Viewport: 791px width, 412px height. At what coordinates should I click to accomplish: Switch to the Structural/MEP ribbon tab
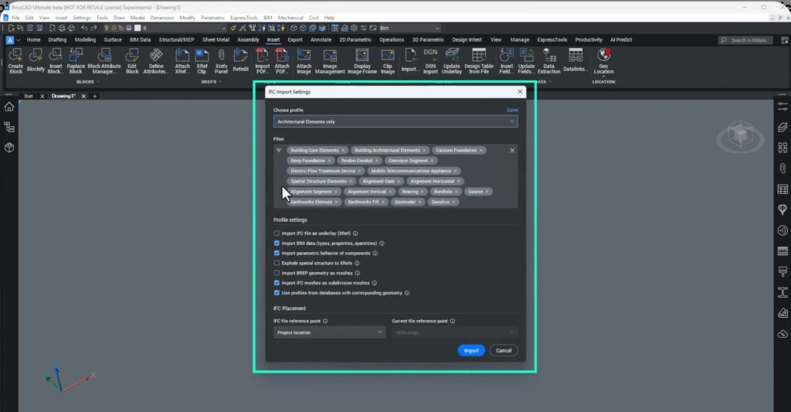tap(177, 39)
